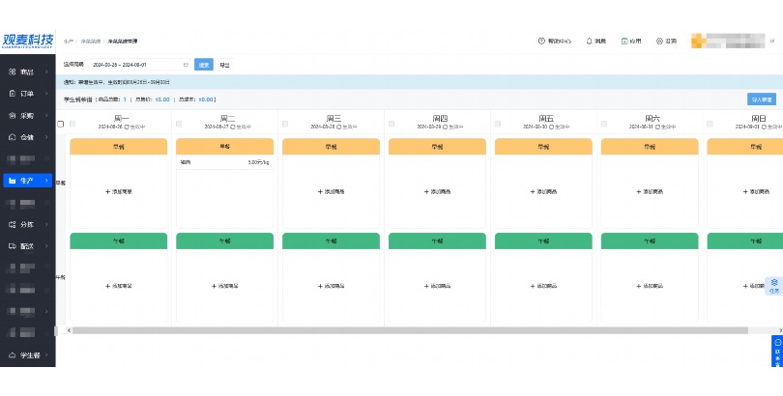Click the plus icon in 周一 早餐 cell
Image resolution: width=783 pixels, height=396 pixels.
click(108, 191)
